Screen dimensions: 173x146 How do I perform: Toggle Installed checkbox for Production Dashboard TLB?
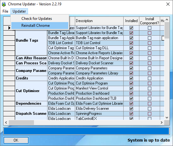click(x=131, y=98)
